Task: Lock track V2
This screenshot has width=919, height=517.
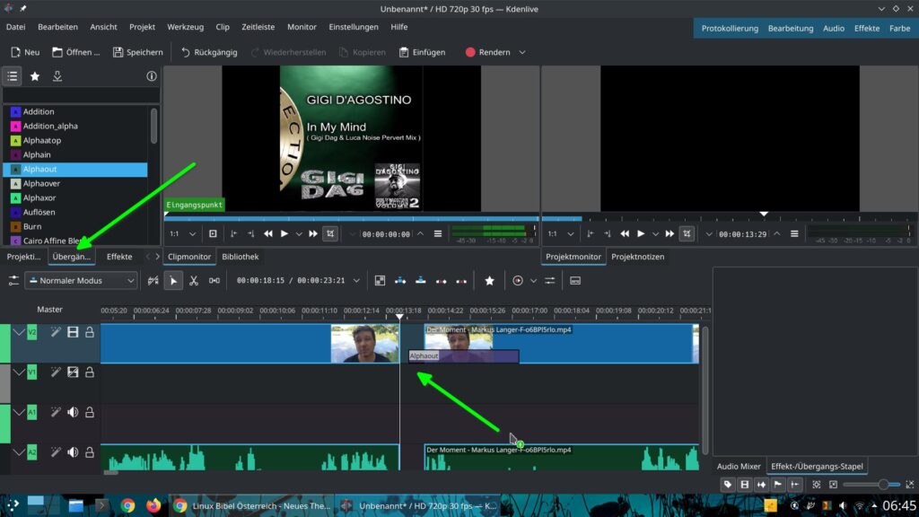Action: coord(90,332)
